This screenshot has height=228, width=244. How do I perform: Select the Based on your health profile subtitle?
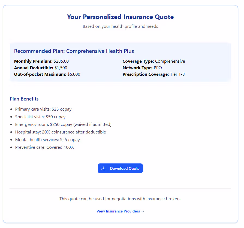pyautogui.click(x=120, y=26)
